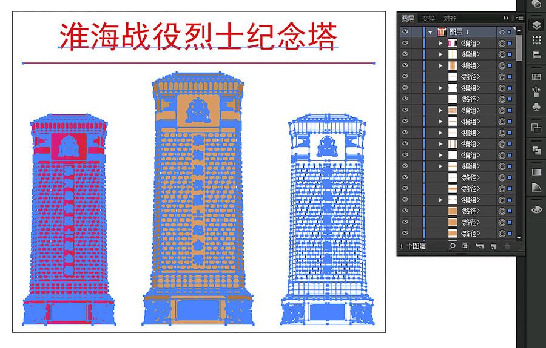The height and width of the screenshot is (348, 546).
Task: Expand the 编组 directly below topmost 路径
Action: [x=440, y=88]
